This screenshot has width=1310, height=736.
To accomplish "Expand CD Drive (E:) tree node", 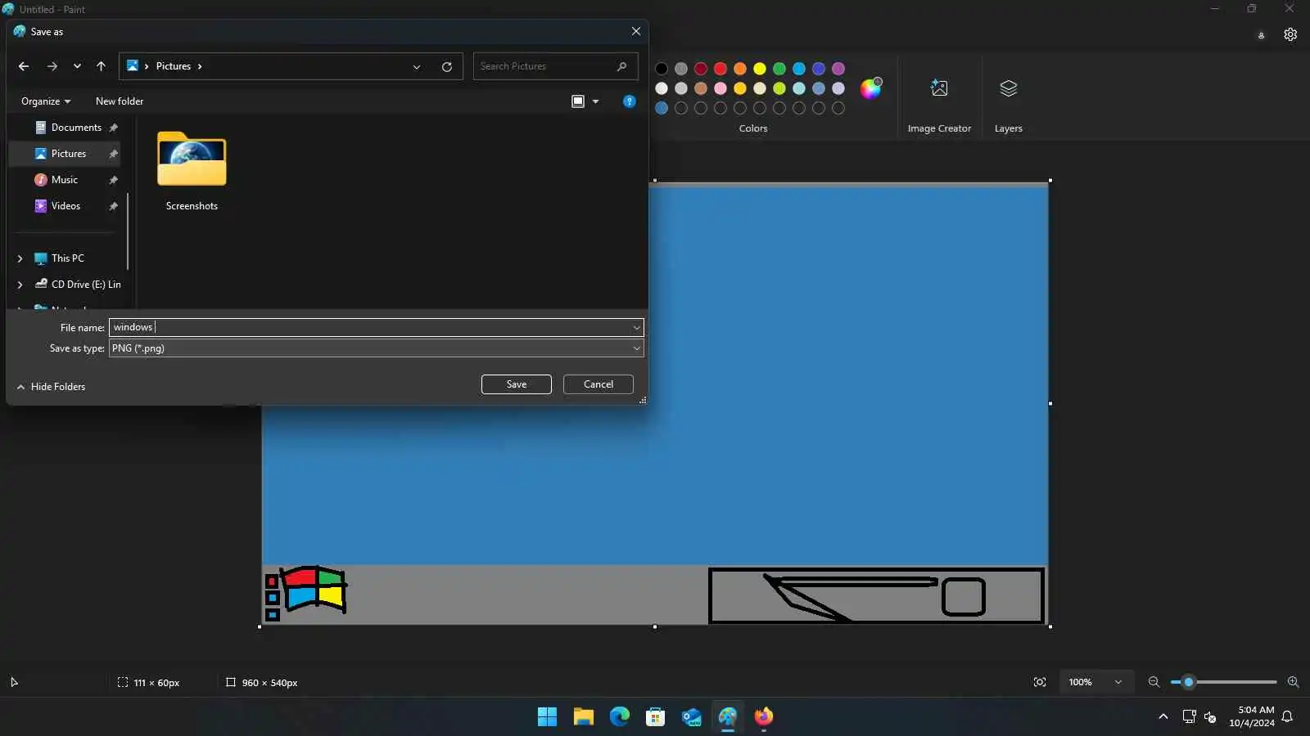I will 20,285.
